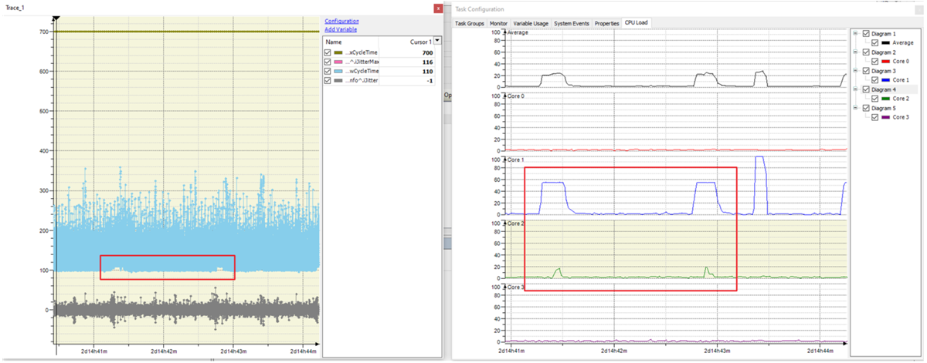Disable the Diagram 3 checkbox
Image resolution: width=927 pixels, height=363 pixels.
865,71
